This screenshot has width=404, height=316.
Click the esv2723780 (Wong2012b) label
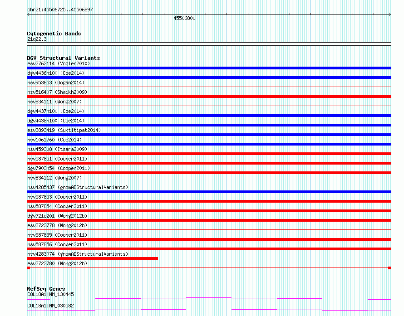57,263
